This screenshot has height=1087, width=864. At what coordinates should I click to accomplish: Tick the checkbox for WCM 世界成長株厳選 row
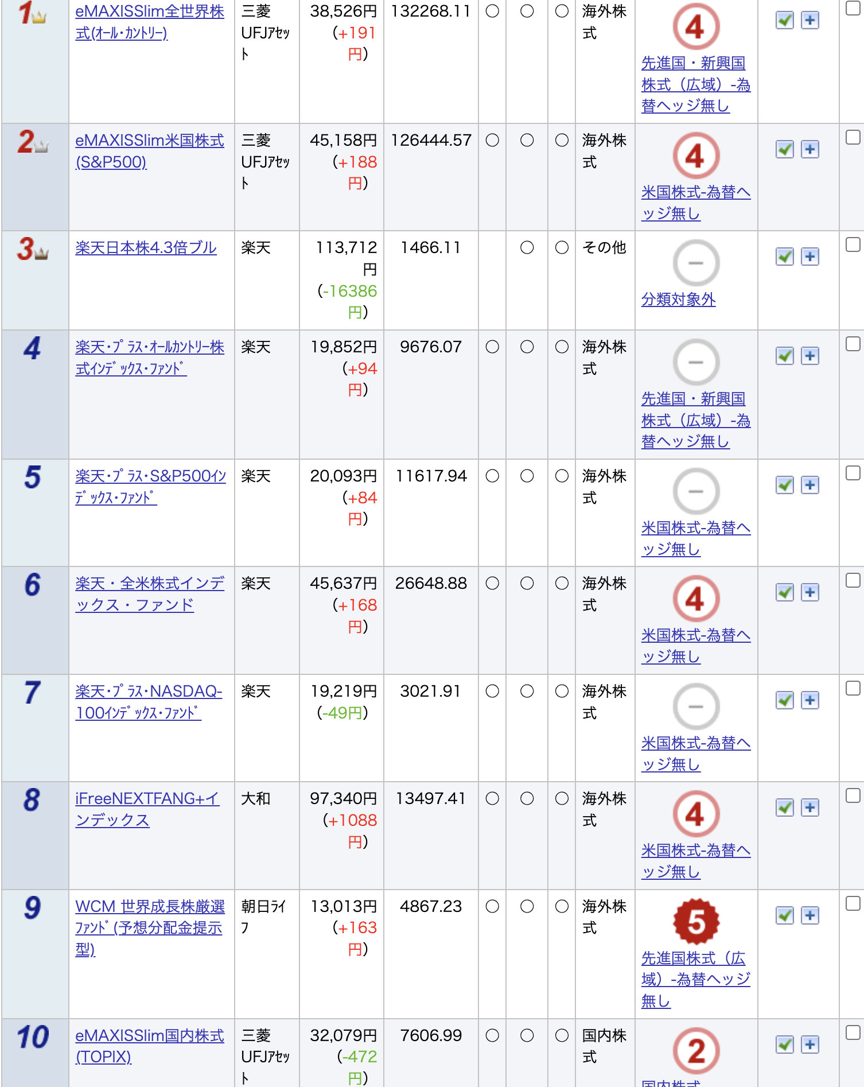[x=853, y=903]
